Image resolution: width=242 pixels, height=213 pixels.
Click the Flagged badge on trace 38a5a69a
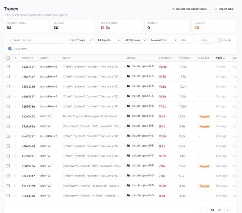tap(204, 127)
